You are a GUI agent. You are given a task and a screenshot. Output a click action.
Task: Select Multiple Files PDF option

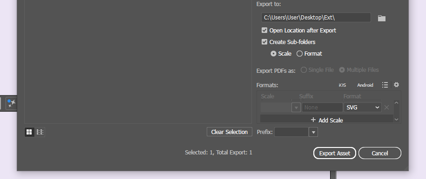click(x=342, y=70)
